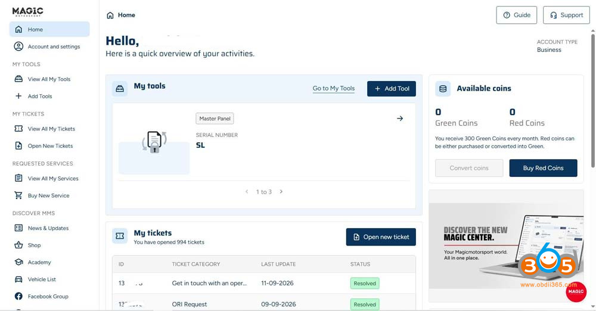Follow the Go to My Tools link
This screenshot has height=311, width=596.
coord(334,88)
